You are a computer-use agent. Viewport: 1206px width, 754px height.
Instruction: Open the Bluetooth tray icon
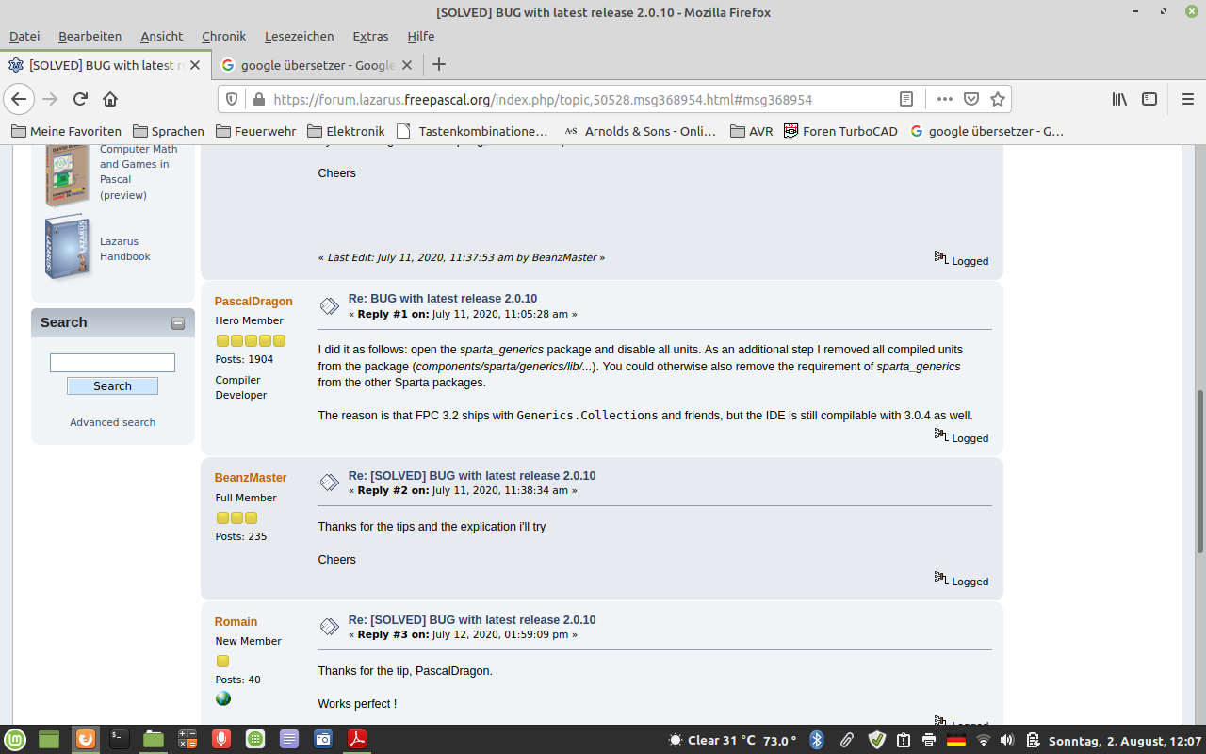pos(817,740)
